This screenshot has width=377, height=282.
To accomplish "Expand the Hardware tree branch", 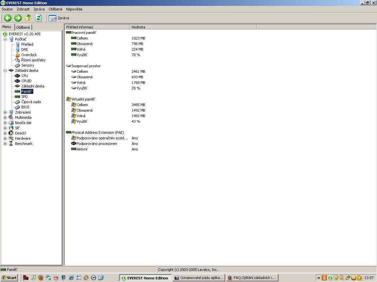I will pos(5,138).
